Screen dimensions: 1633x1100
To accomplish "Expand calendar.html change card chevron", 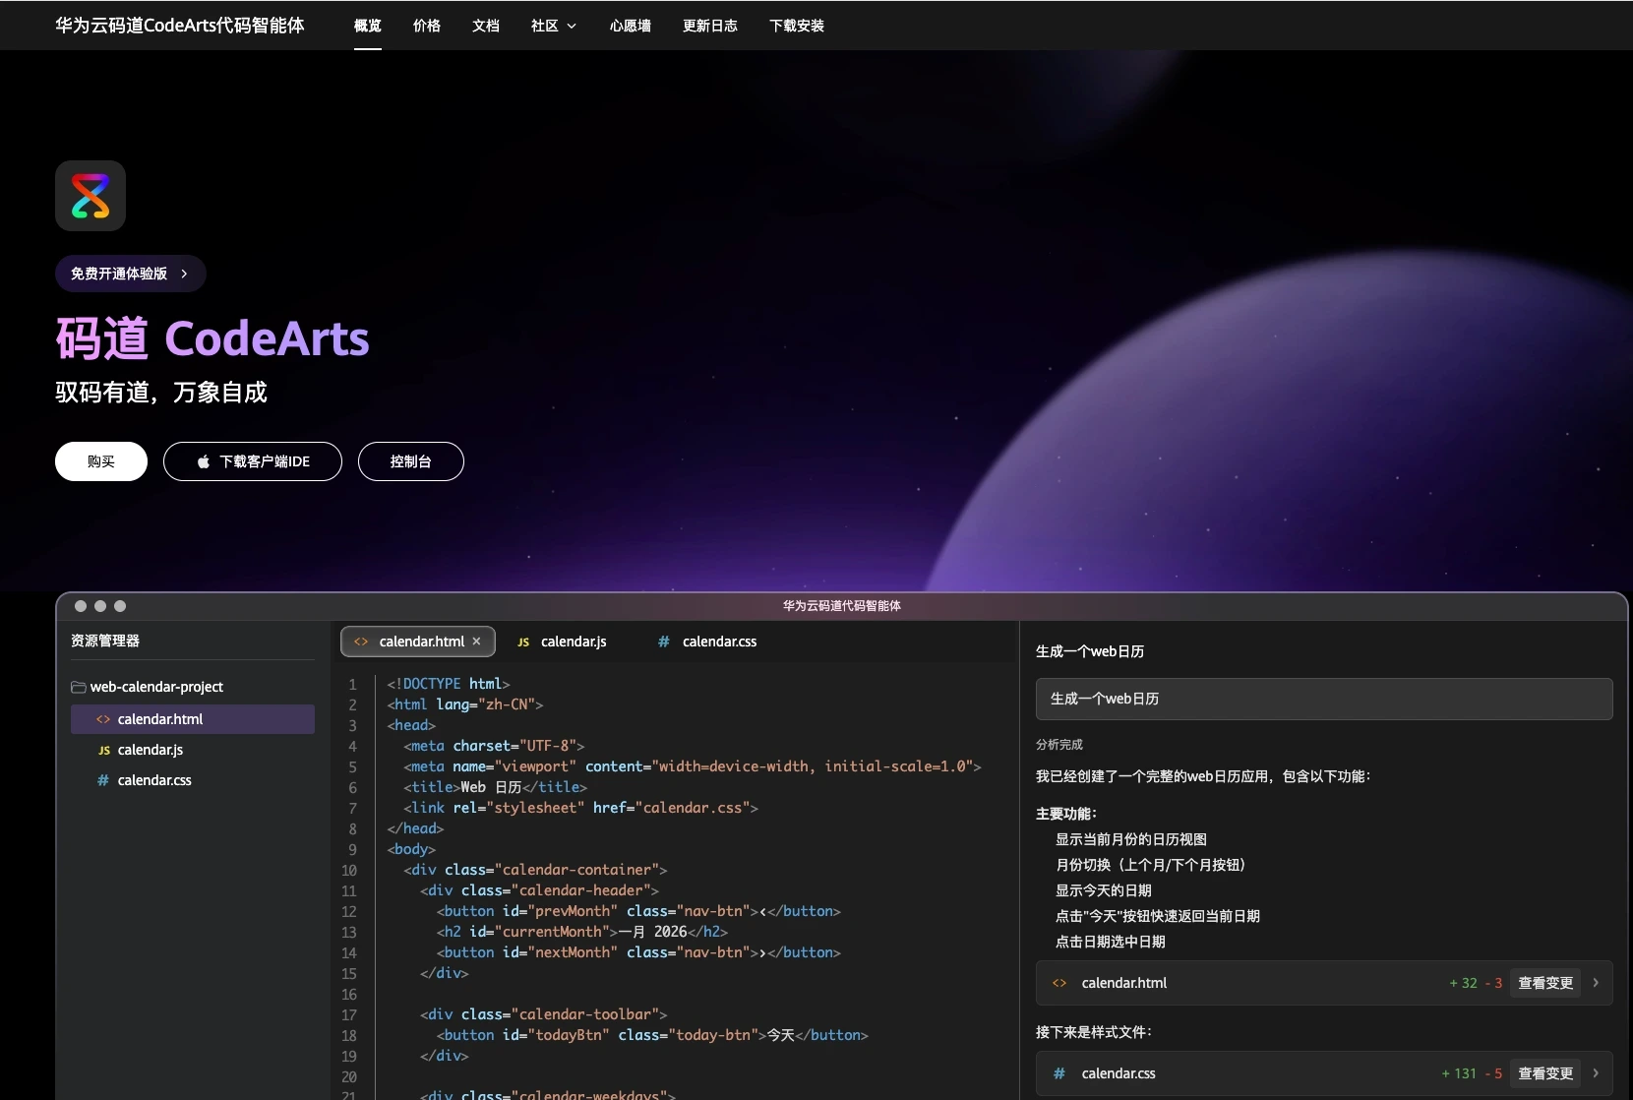I will [x=1596, y=983].
